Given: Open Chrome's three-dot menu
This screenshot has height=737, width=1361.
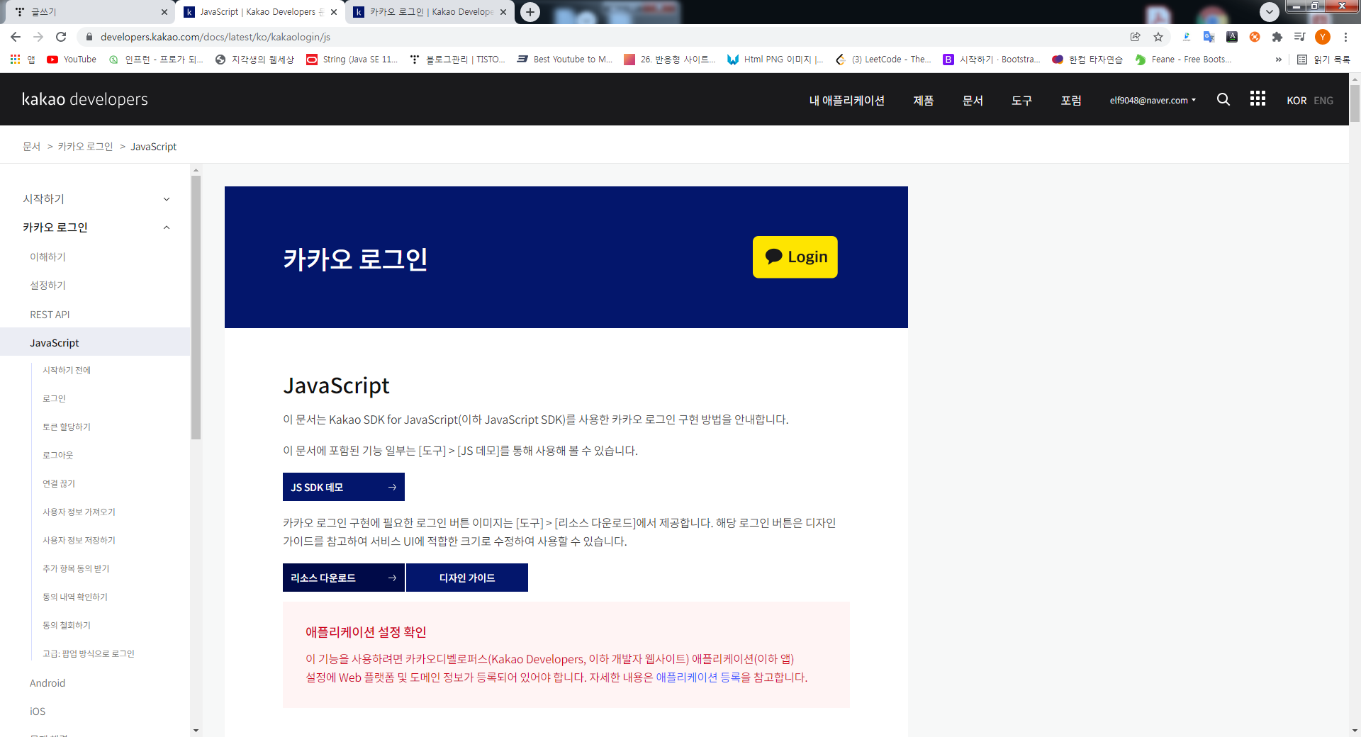Looking at the screenshot, I should coord(1345,37).
